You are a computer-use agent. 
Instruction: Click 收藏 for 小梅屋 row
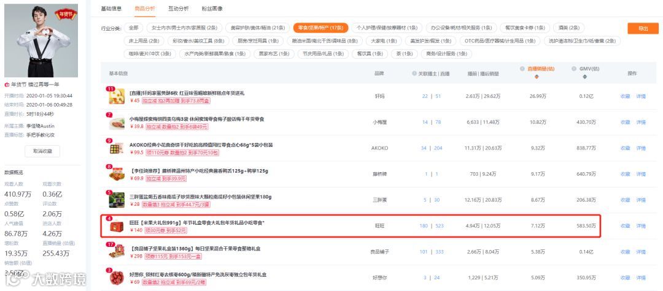625,123
